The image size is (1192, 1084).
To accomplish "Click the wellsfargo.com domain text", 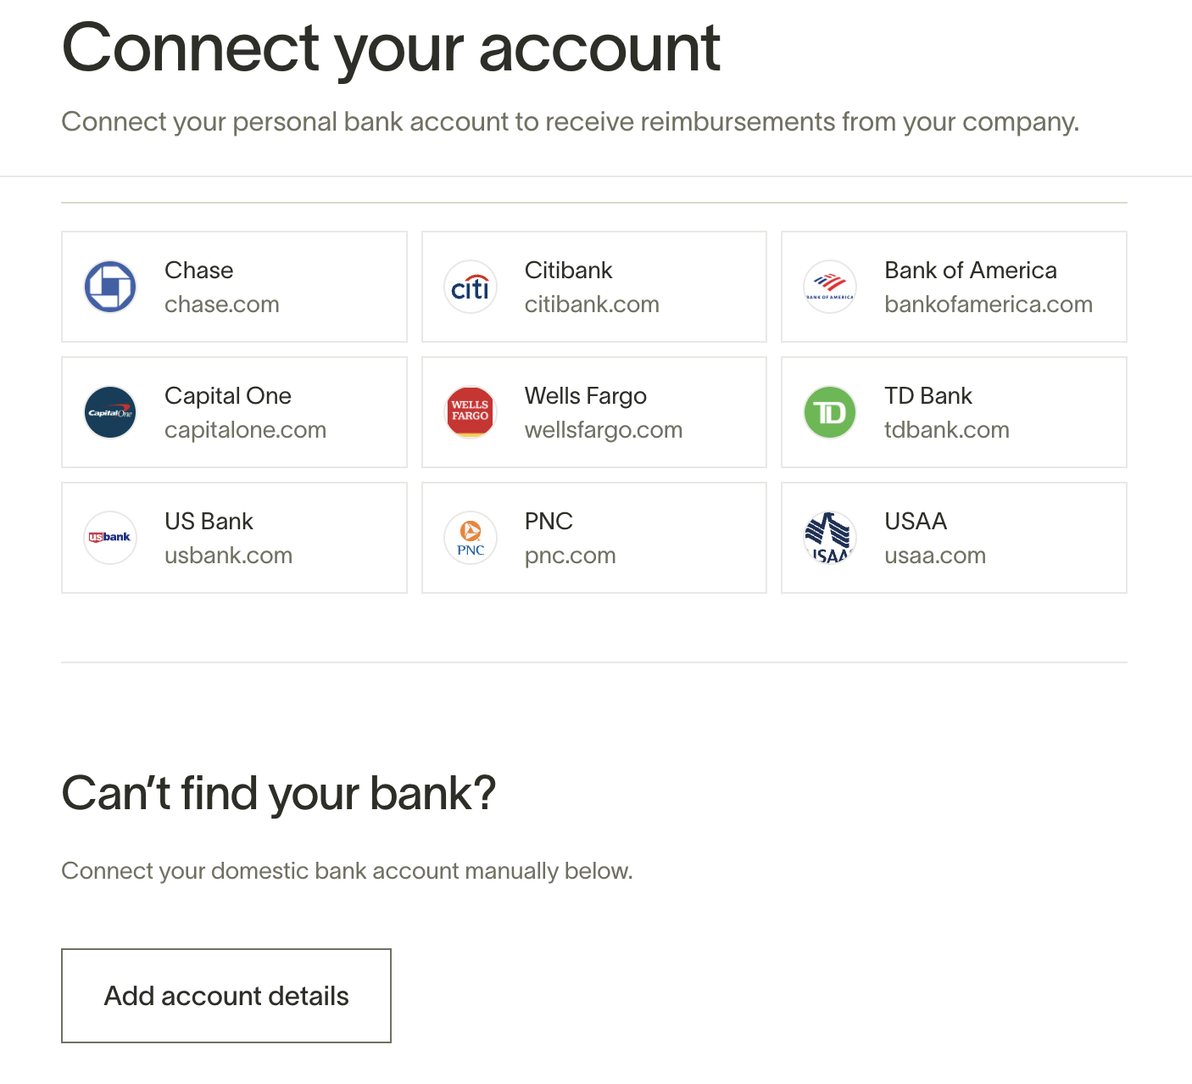I will (604, 430).
